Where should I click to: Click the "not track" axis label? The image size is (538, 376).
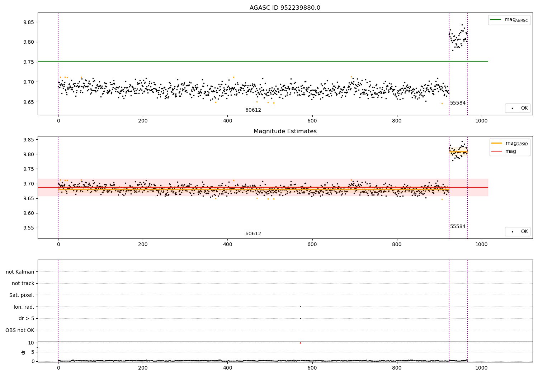coord(23,283)
